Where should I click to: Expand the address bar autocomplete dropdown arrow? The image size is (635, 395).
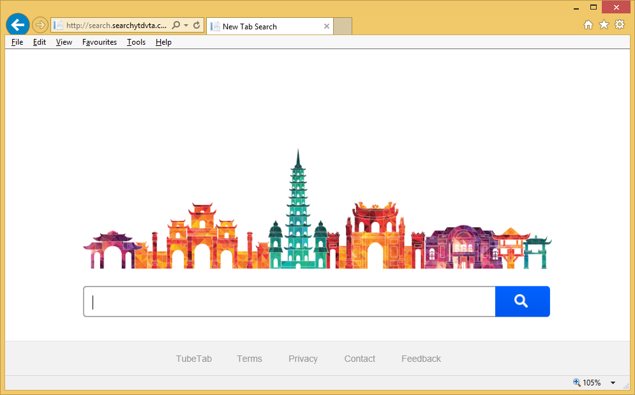(x=186, y=26)
